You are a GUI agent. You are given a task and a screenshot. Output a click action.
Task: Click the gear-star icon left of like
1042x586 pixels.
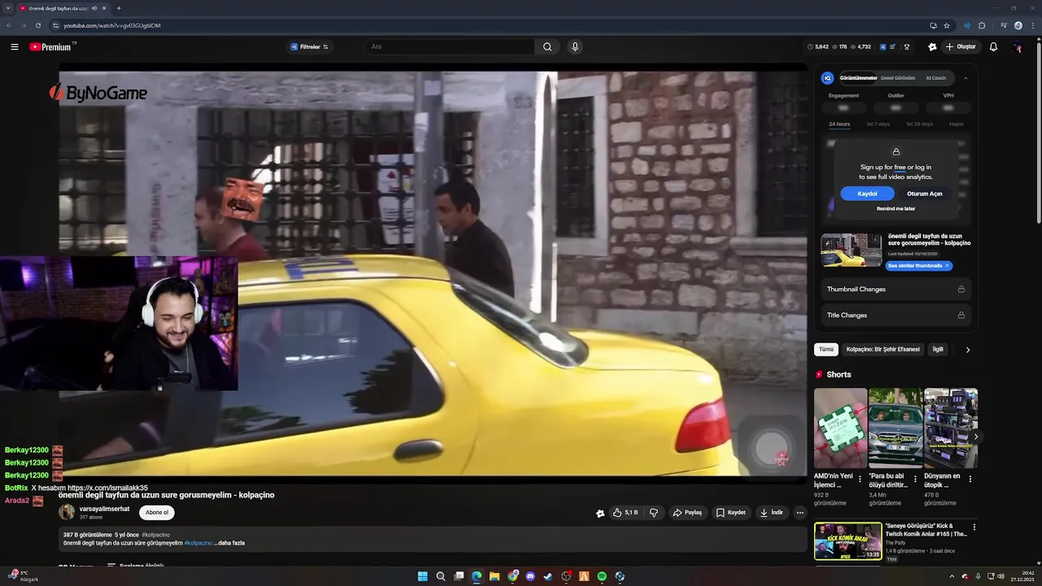tap(600, 514)
